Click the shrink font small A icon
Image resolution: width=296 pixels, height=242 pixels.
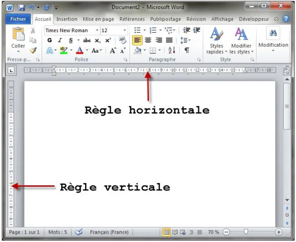123,50
